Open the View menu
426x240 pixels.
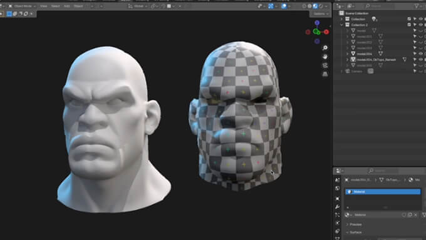click(x=43, y=6)
